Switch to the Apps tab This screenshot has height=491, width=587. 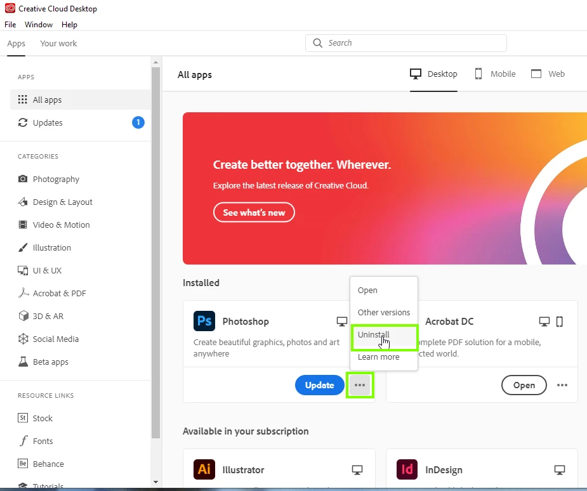click(16, 43)
